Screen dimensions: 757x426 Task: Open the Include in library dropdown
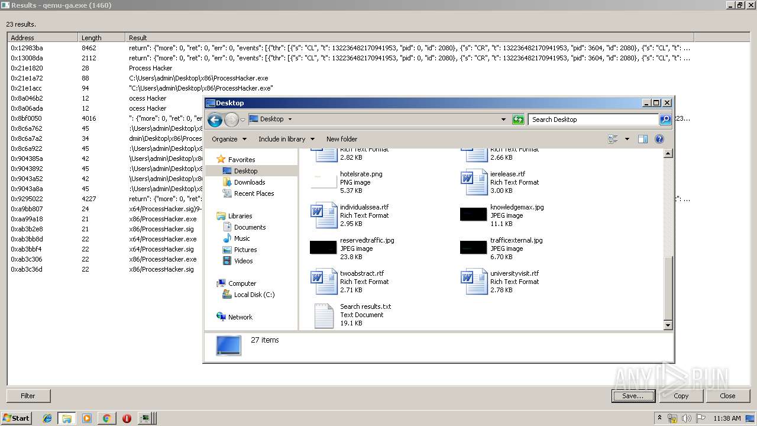click(286, 139)
